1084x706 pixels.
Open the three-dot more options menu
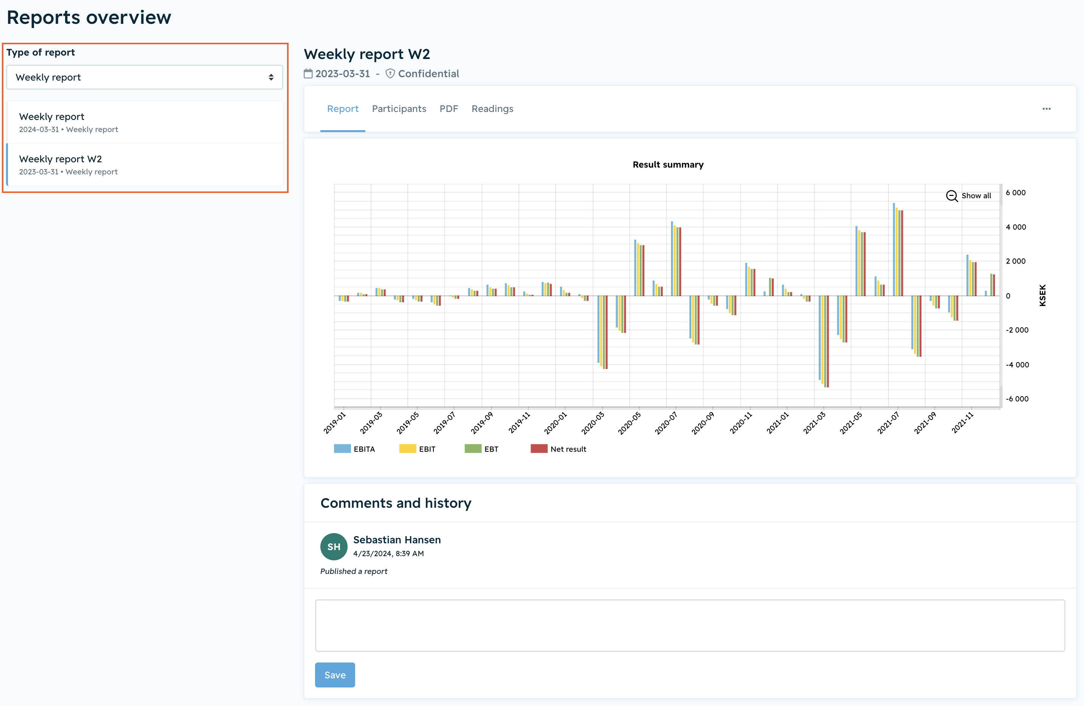click(1046, 109)
